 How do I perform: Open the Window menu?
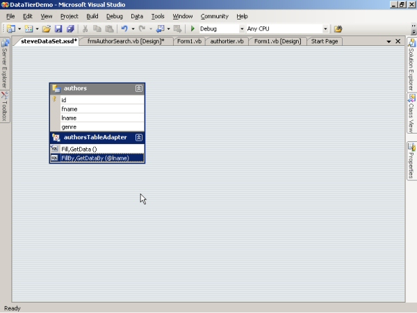click(x=182, y=16)
